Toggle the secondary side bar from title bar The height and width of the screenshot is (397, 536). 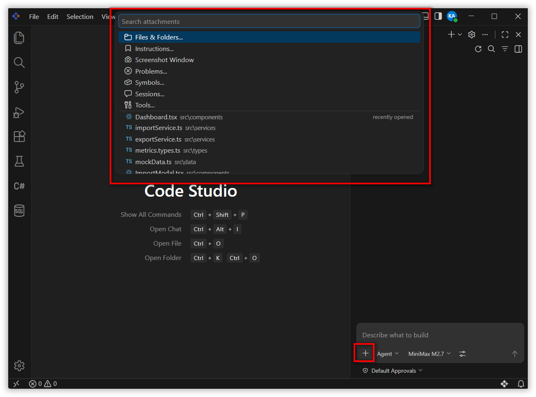coord(438,16)
